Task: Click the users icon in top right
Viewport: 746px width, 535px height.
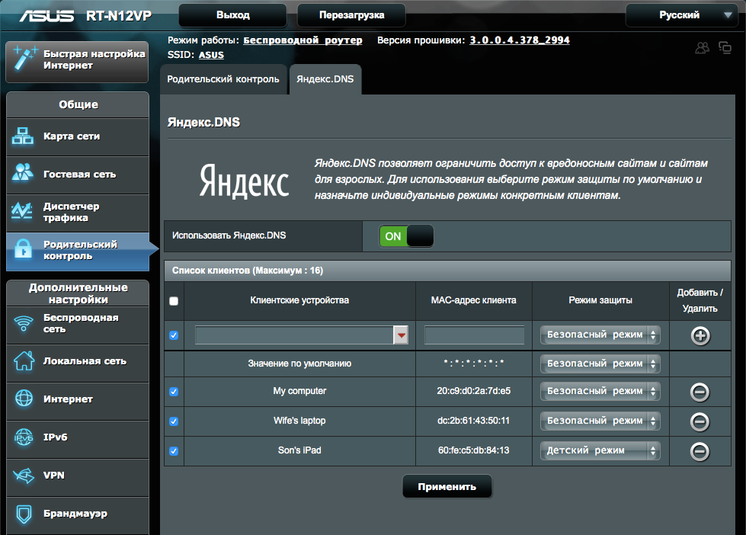Action: [x=703, y=47]
